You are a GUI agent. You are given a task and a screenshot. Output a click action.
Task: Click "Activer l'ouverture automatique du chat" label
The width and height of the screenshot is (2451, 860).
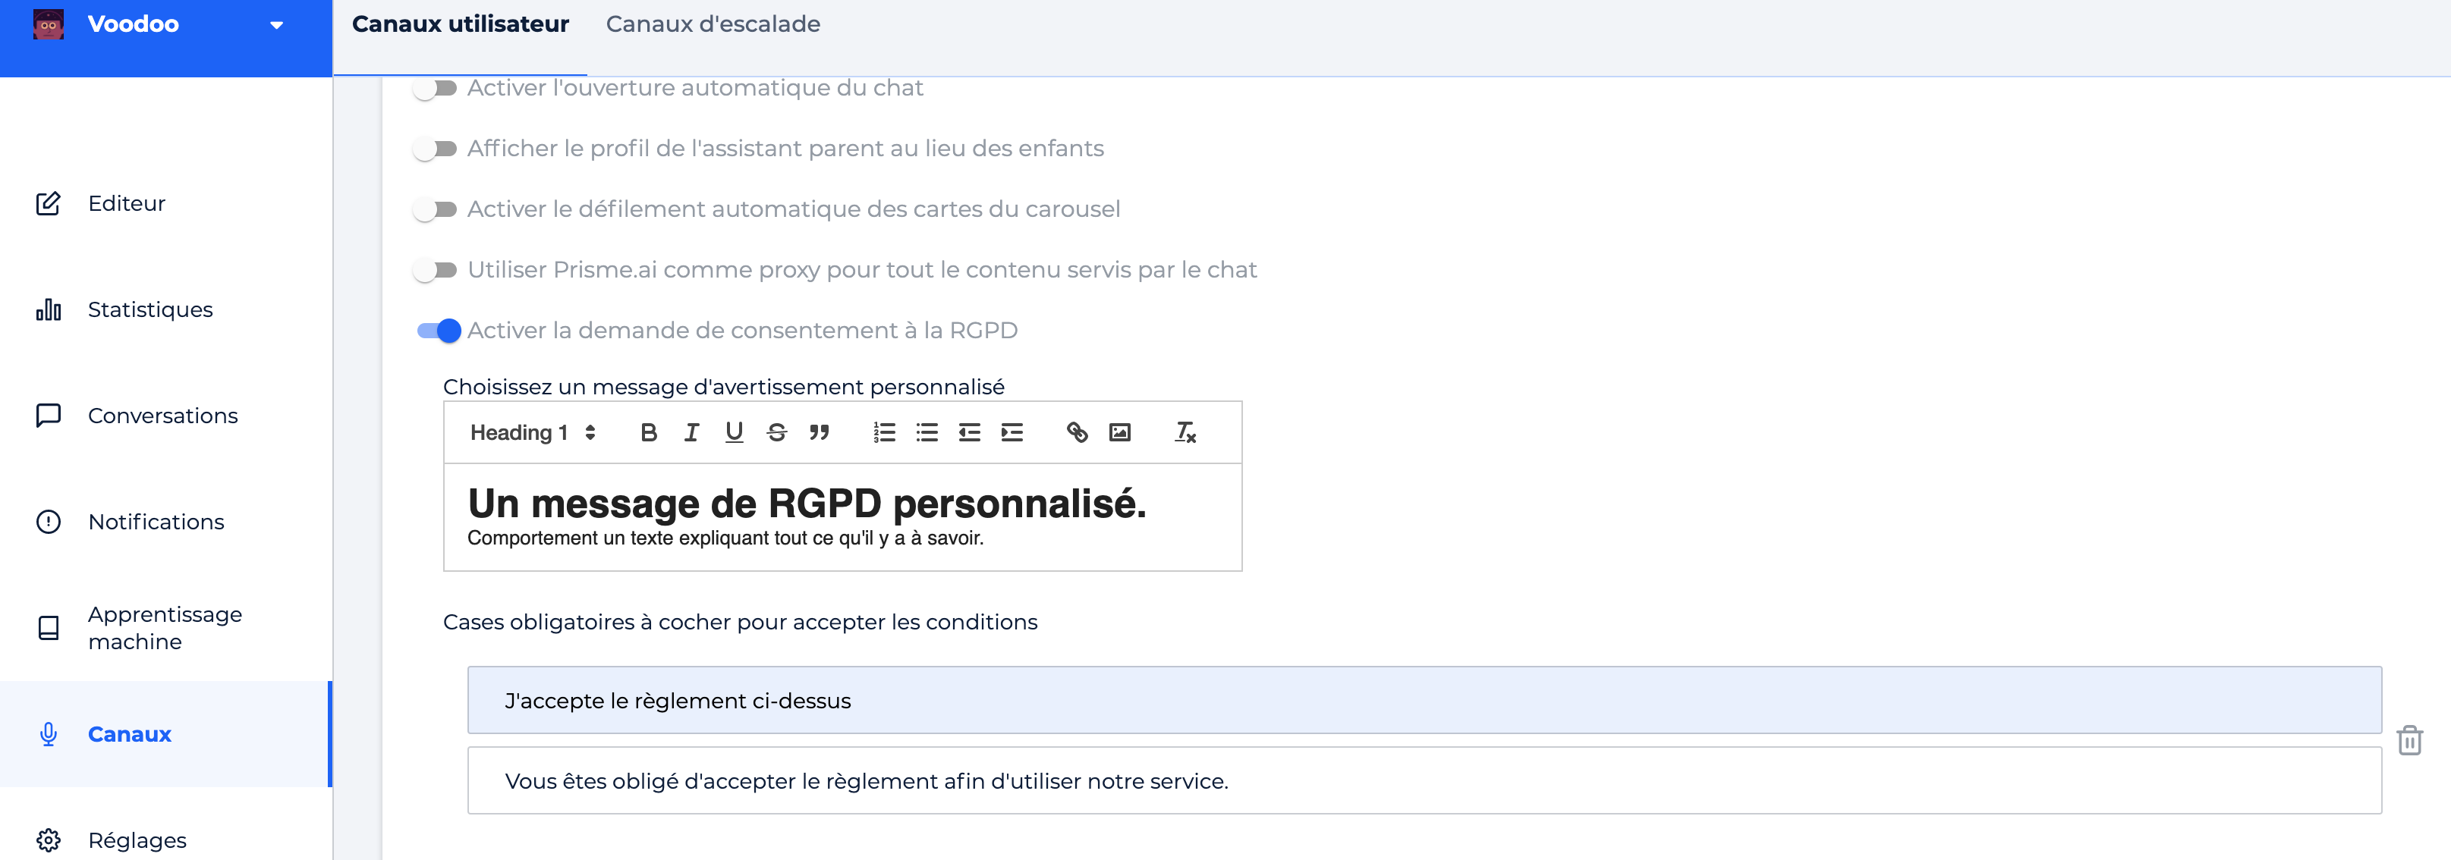click(x=694, y=87)
